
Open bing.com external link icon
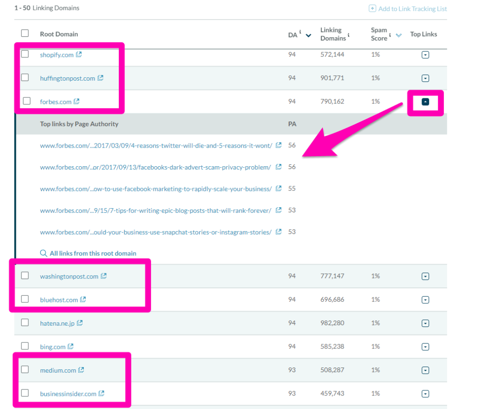click(x=71, y=346)
